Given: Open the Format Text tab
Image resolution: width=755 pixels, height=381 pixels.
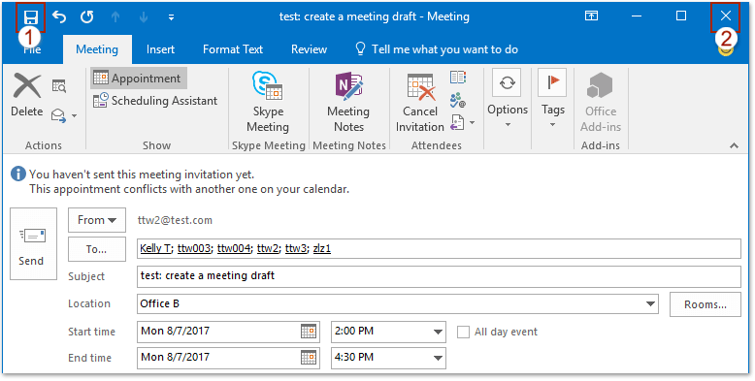Looking at the screenshot, I should pos(233,49).
